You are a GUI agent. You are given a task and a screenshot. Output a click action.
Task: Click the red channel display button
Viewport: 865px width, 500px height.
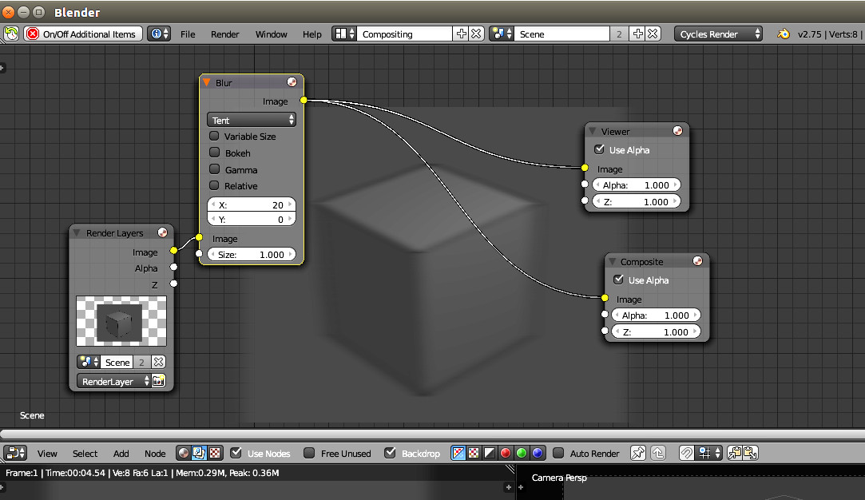(x=506, y=453)
